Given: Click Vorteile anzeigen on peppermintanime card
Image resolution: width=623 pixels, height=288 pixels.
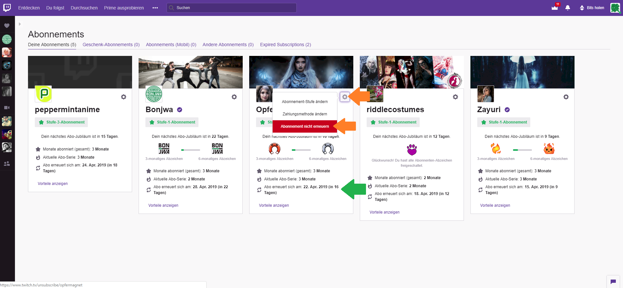Looking at the screenshot, I should click(x=53, y=184).
